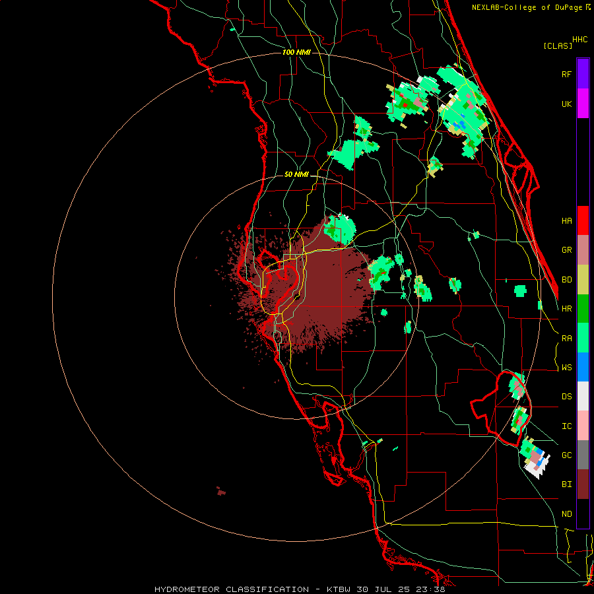The height and width of the screenshot is (594, 594).
Task: Pick the dark green HR legend swatch
Action: coord(583,309)
